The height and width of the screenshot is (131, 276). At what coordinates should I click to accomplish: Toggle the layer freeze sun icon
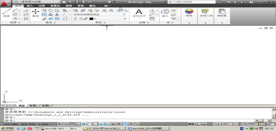pyautogui.click(x=80, y=19)
